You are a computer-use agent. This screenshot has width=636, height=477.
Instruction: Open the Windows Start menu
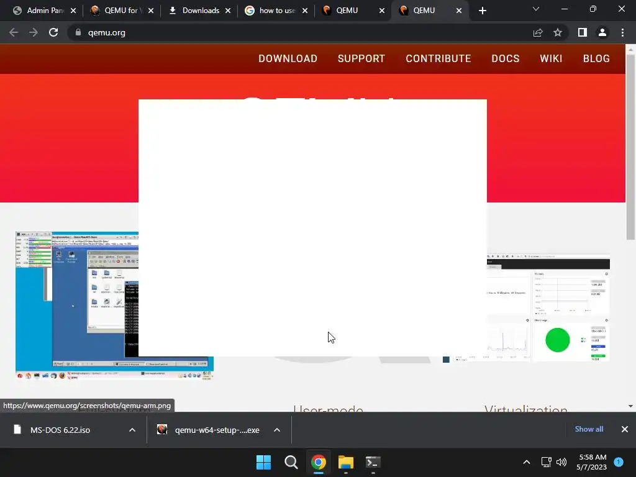263,462
